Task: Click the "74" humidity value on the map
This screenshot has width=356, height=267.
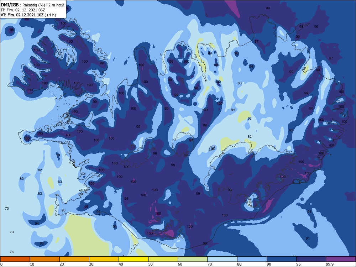Action: click(x=12, y=252)
